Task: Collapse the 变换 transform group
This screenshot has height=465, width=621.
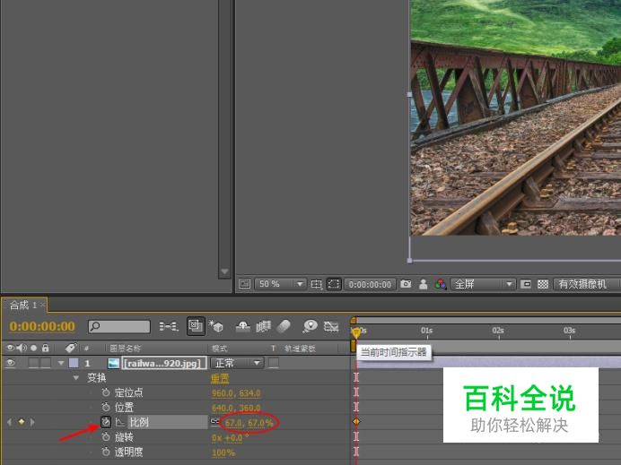Action: 76,378
